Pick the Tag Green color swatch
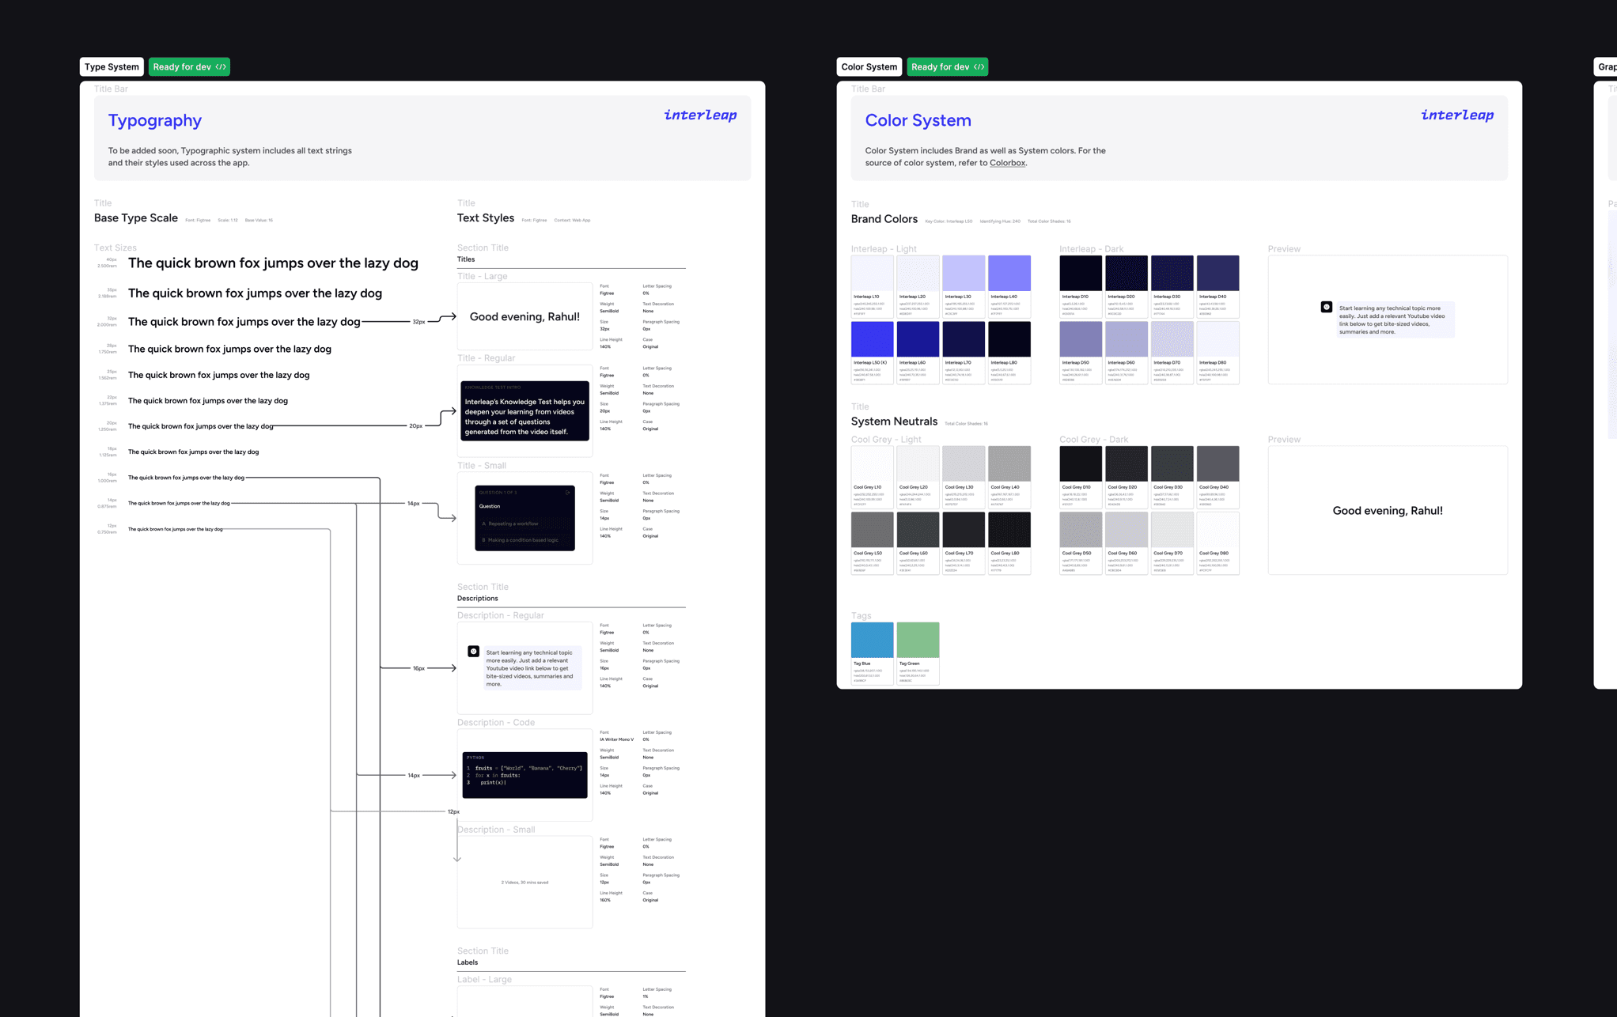 tap(918, 640)
